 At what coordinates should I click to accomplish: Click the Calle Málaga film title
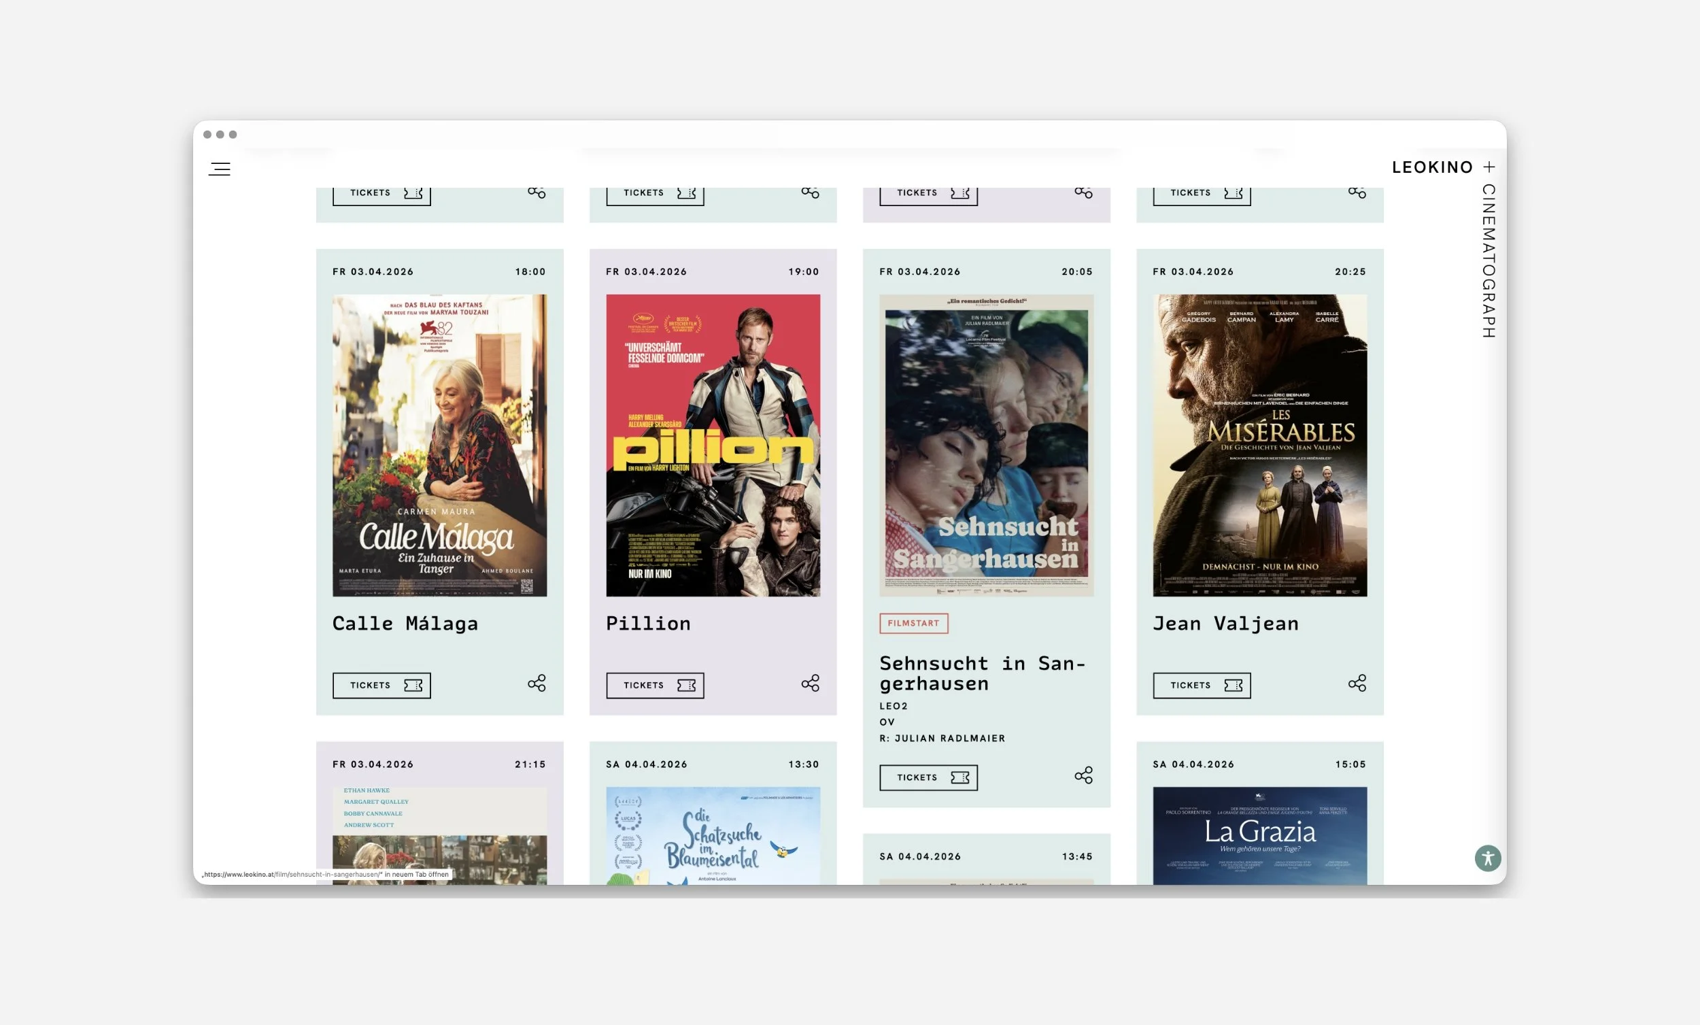pyautogui.click(x=405, y=623)
